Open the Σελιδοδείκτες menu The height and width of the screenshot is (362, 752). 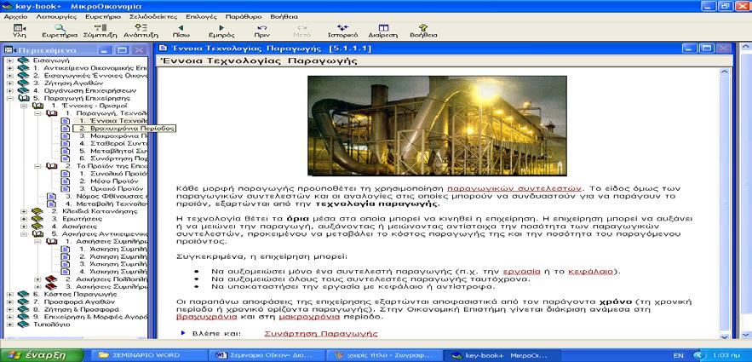click(153, 16)
